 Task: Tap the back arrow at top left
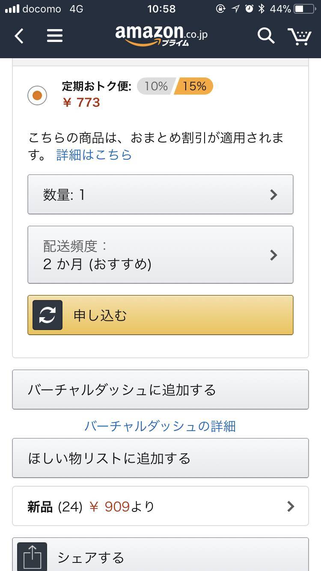(18, 36)
